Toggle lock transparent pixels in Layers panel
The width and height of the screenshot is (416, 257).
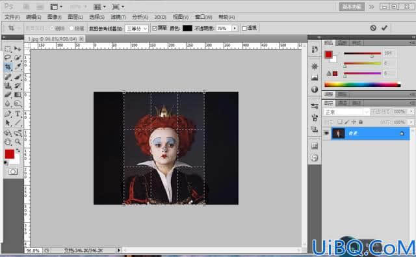pos(339,122)
